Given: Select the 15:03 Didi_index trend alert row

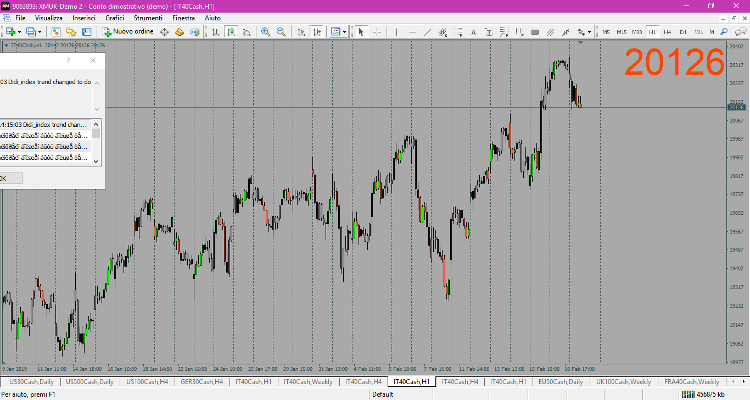Looking at the screenshot, I should 46,125.
